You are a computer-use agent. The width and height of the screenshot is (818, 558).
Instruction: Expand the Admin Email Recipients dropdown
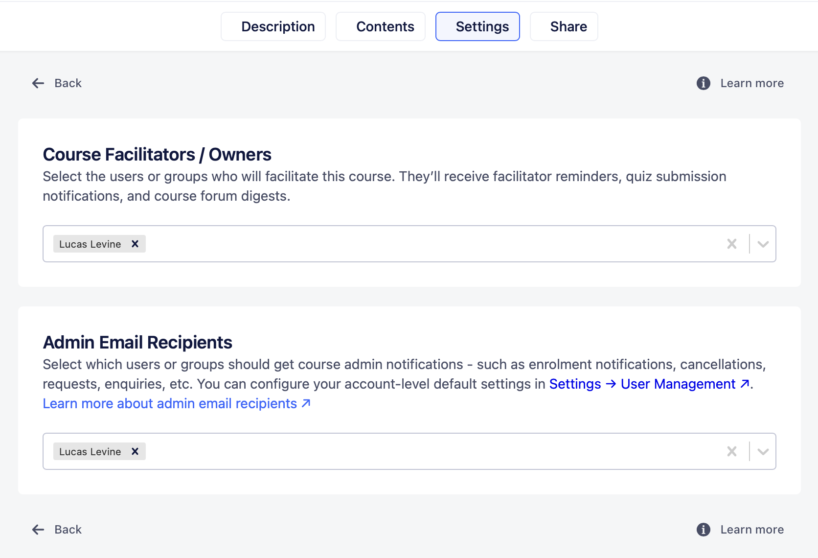(763, 451)
